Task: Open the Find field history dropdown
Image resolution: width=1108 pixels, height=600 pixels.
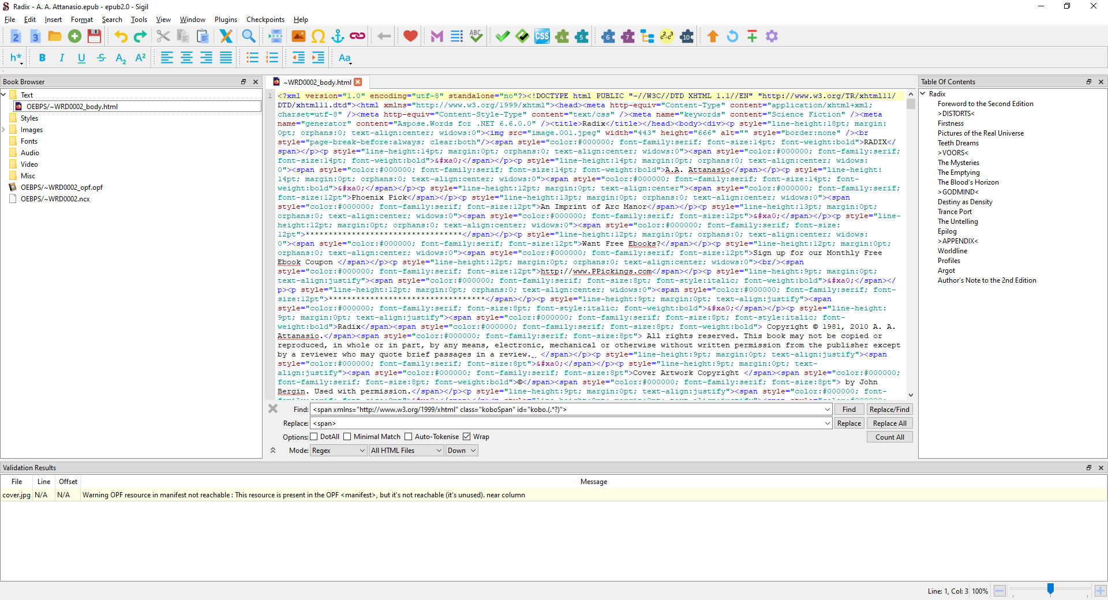Action: point(827,410)
